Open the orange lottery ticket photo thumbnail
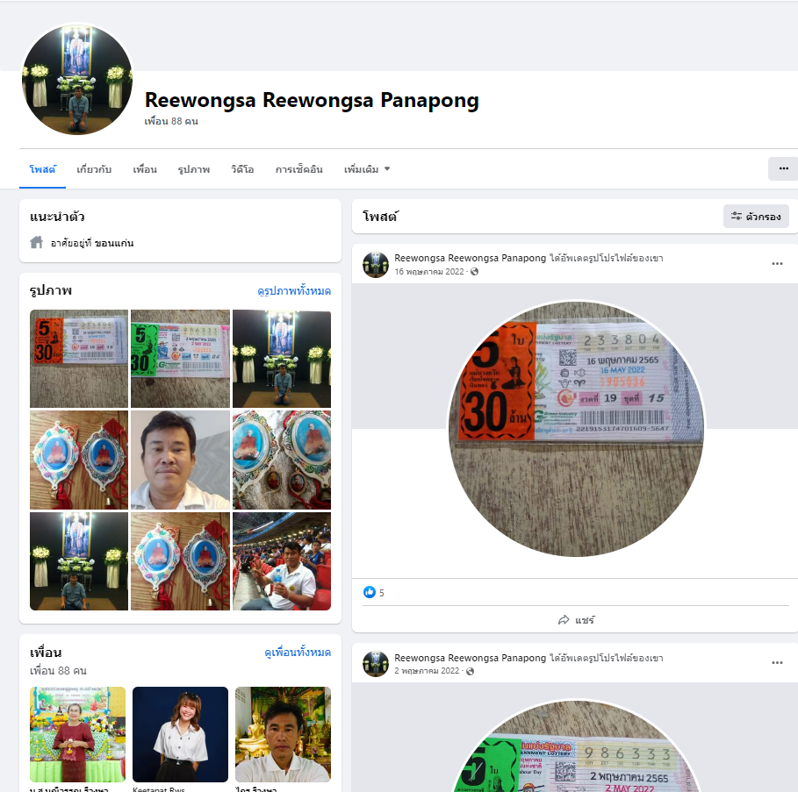Image resolution: width=798 pixels, height=792 pixels. (x=79, y=359)
